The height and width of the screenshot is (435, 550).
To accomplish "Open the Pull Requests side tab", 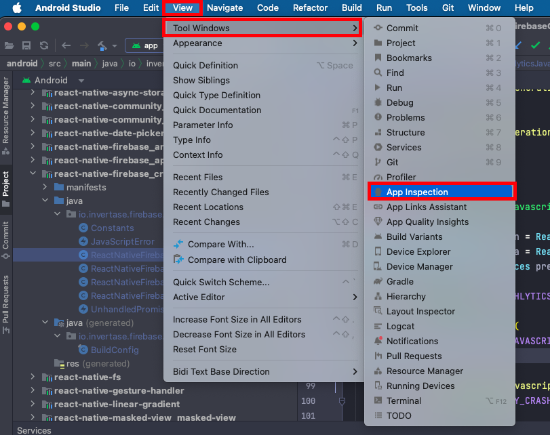I will pyautogui.click(x=6, y=305).
